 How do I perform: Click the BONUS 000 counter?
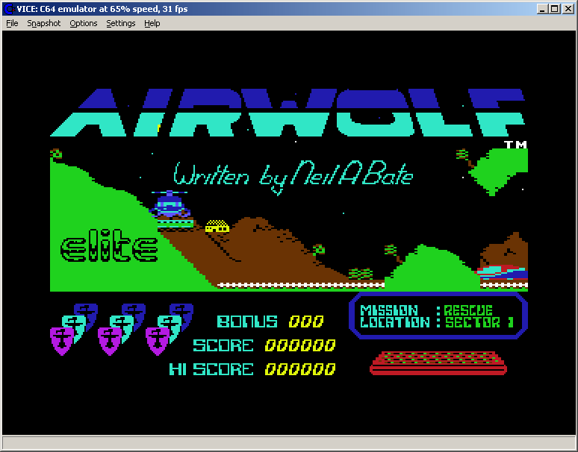tap(270, 321)
